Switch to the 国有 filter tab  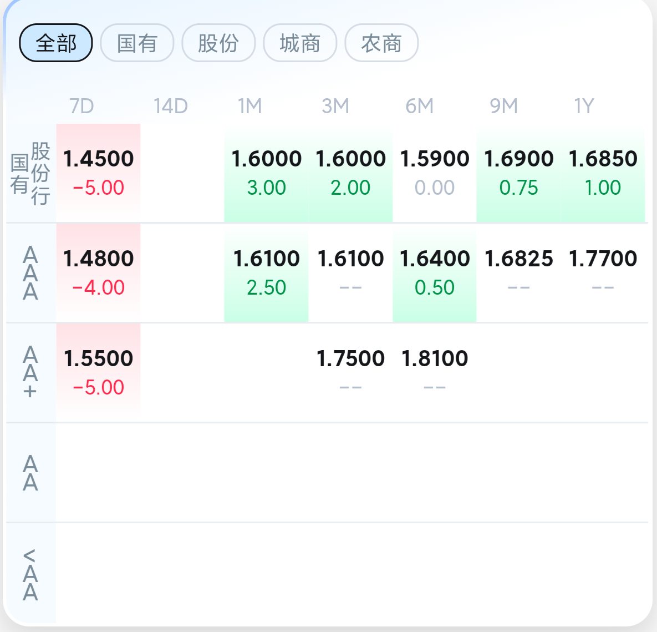137,43
